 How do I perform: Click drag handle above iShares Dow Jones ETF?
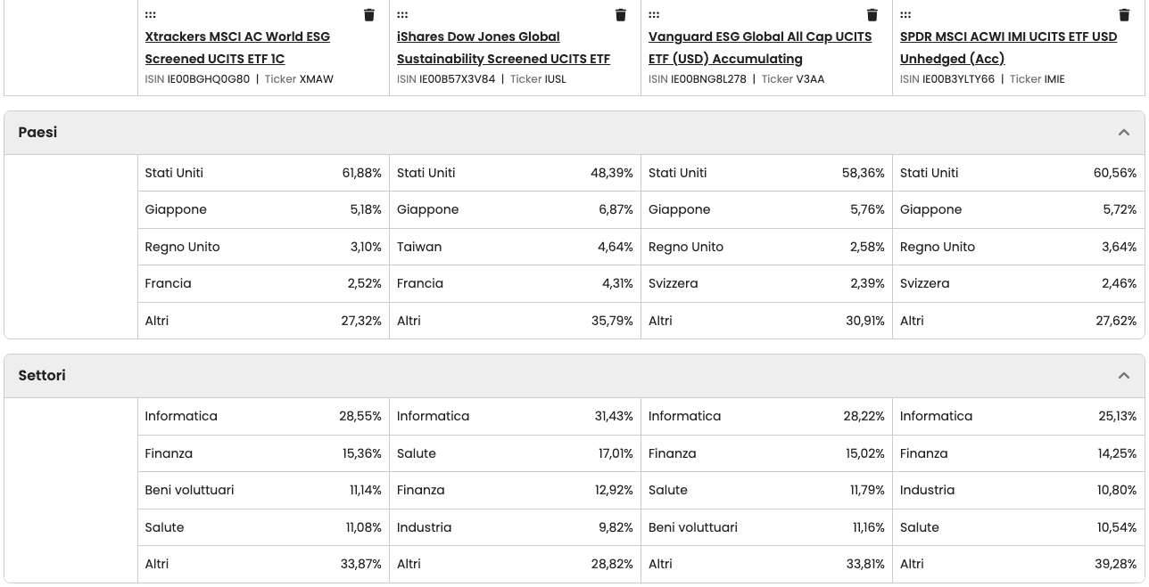[402, 15]
